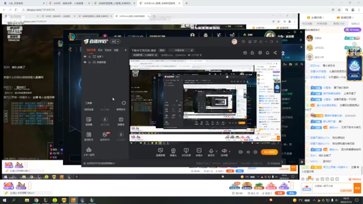This screenshot has height=204, width=363.
Task: Open the 主播投稿 dropdown in chat sidebar
Action: [315, 17]
